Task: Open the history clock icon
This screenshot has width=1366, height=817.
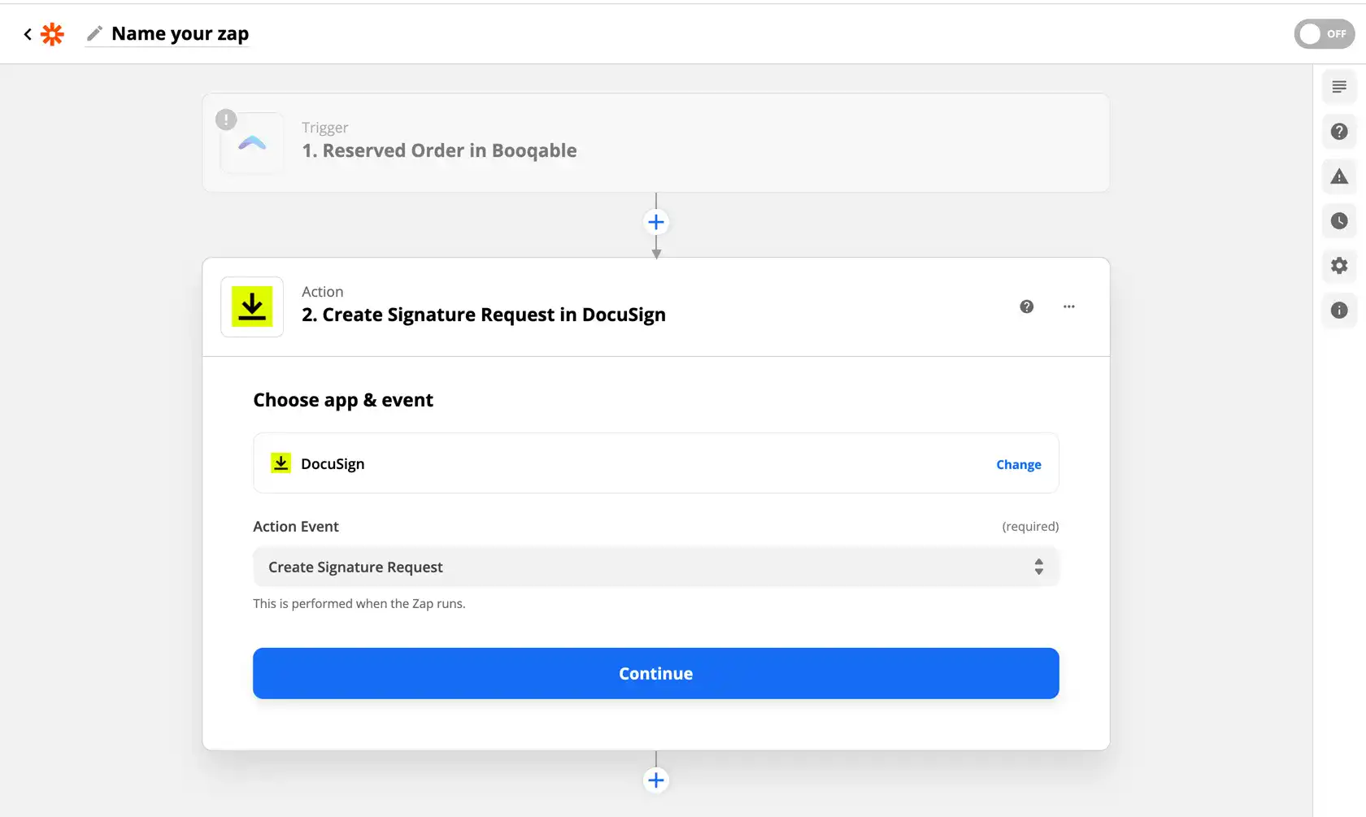Action: pyautogui.click(x=1339, y=221)
